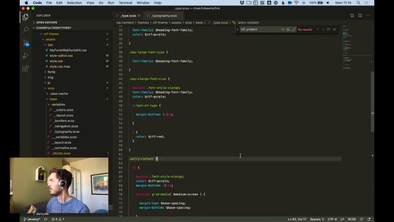This screenshot has width=394, height=222.
Task: Click Ln 62, Col 17 in status bar
Action: tap(297, 220)
